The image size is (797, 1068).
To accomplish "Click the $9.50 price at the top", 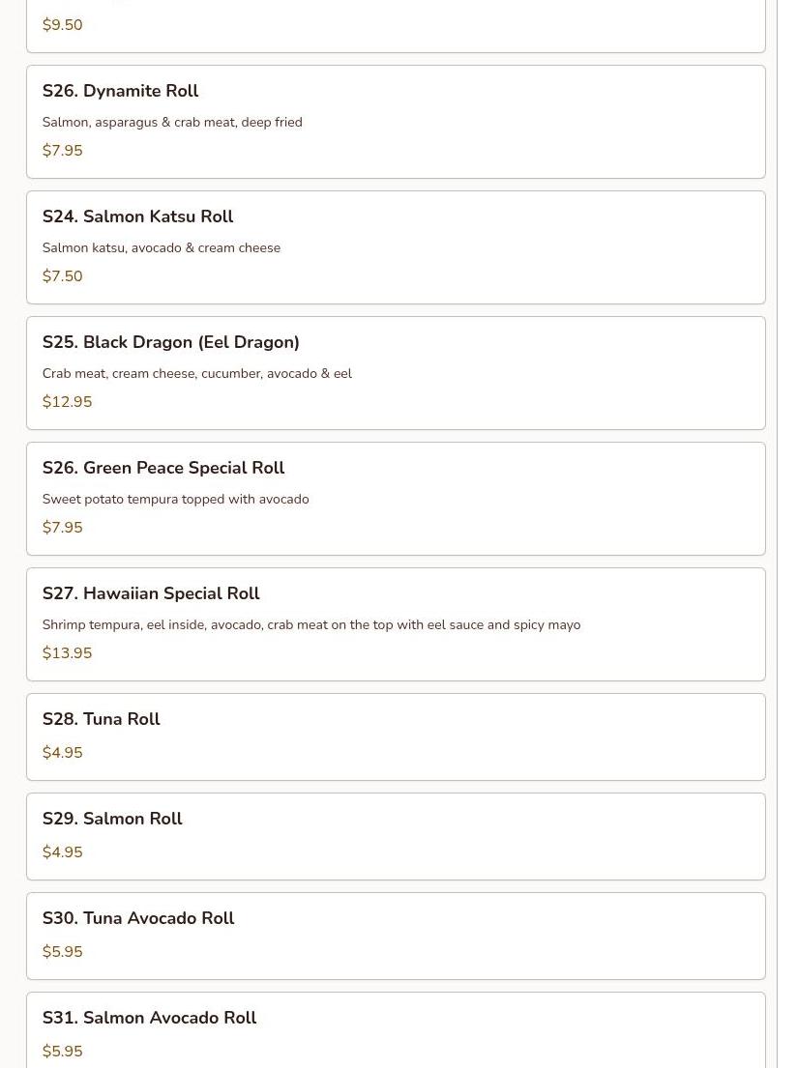I will 62,25.
